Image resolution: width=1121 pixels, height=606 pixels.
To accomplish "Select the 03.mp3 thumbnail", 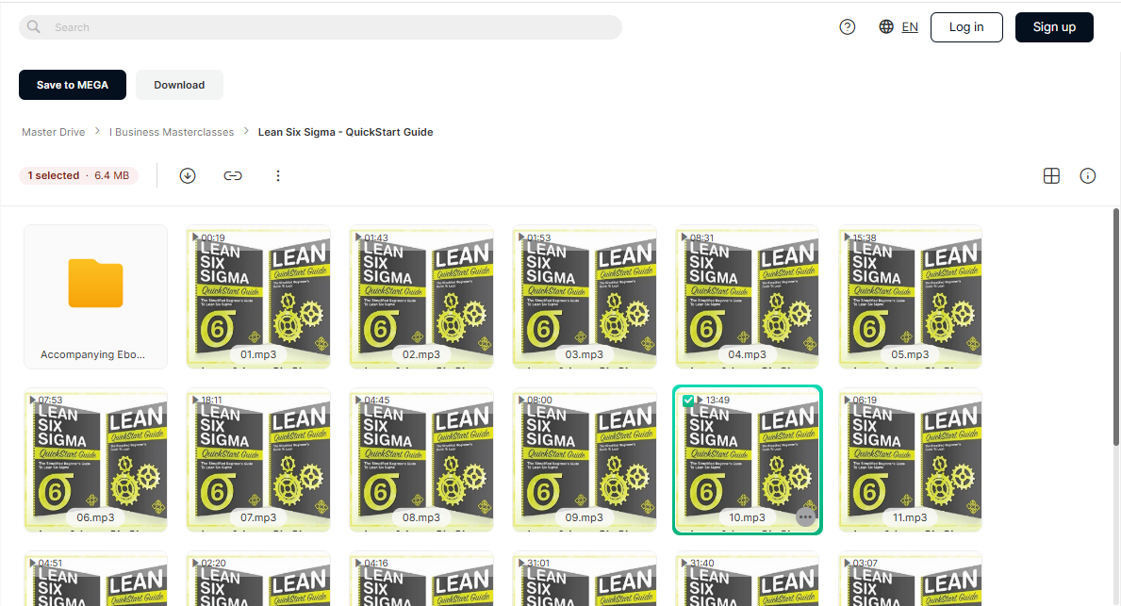I will pyautogui.click(x=585, y=297).
